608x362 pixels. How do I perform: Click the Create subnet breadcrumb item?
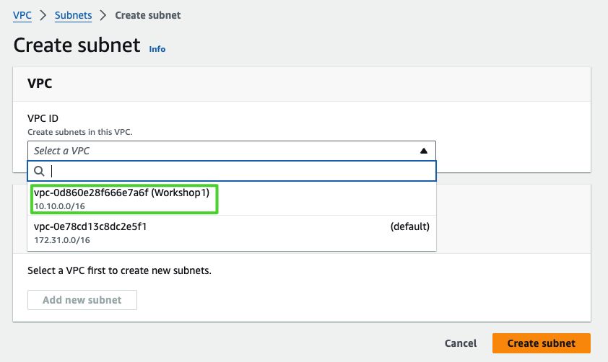[x=148, y=15]
